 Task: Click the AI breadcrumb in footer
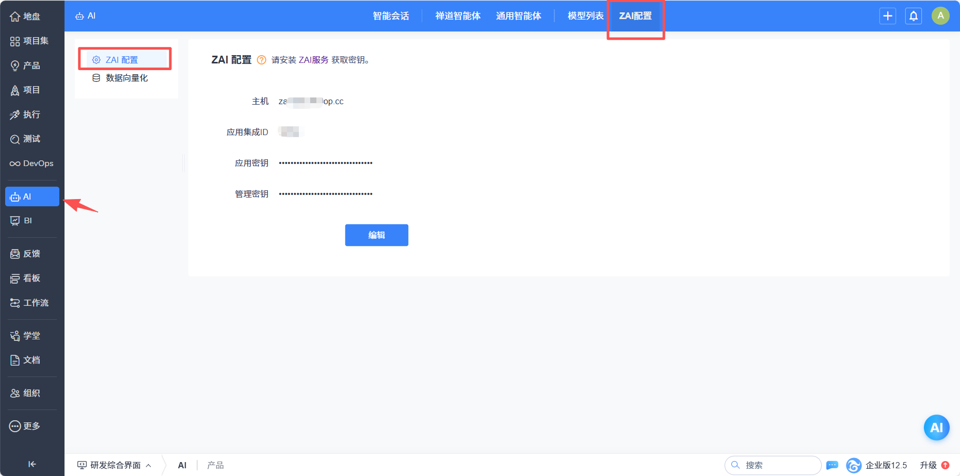[x=182, y=465]
